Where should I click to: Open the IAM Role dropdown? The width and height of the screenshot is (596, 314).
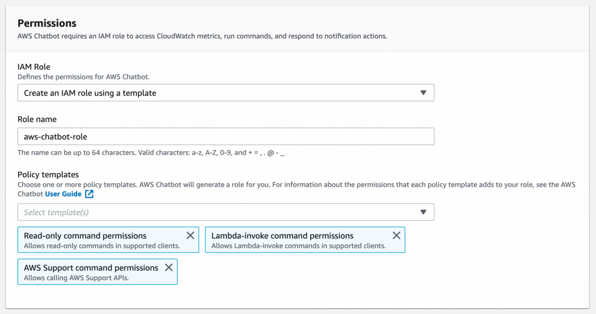(226, 92)
